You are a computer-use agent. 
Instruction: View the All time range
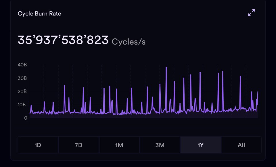click(241, 145)
